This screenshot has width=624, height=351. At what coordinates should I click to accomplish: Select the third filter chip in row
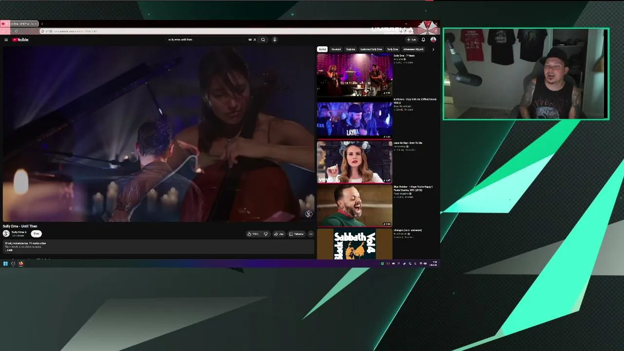pyautogui.click(x=351, y=49)
